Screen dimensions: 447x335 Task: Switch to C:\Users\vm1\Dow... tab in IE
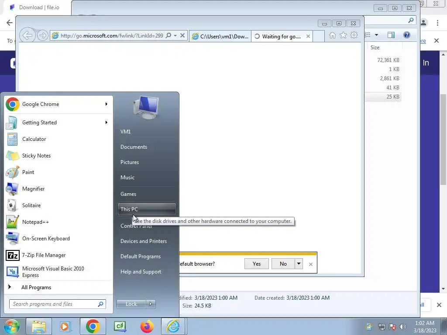click(220, 36)
